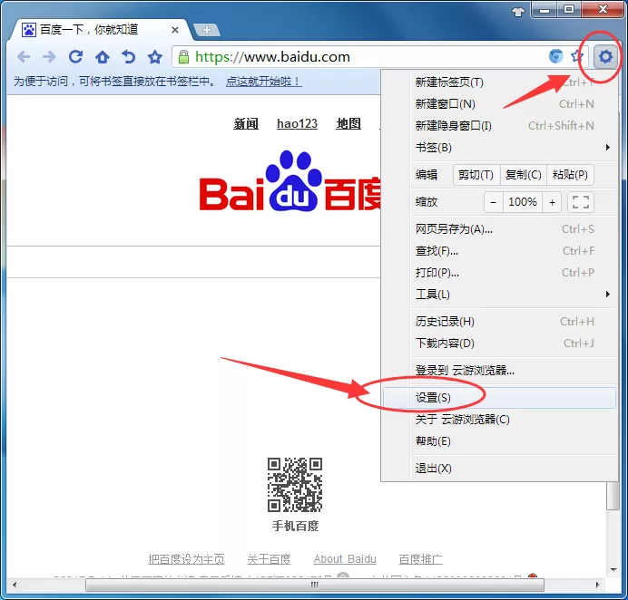628x600 pixels.
Task: Select 新建标签页(T) menu item
Action: click(499, 82)
